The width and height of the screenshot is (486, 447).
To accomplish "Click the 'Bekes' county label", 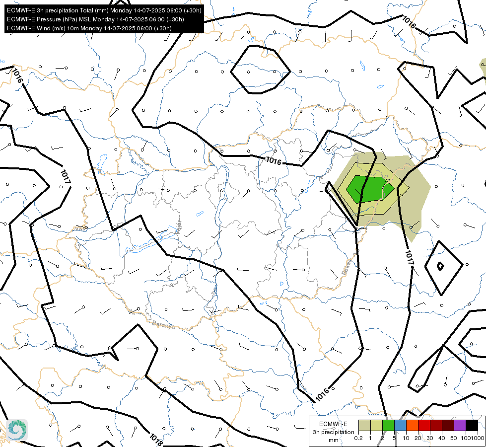I will [347, 268].
